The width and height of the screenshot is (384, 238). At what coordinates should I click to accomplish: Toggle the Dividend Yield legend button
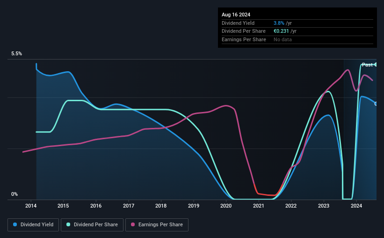click(x=33, y=225)
